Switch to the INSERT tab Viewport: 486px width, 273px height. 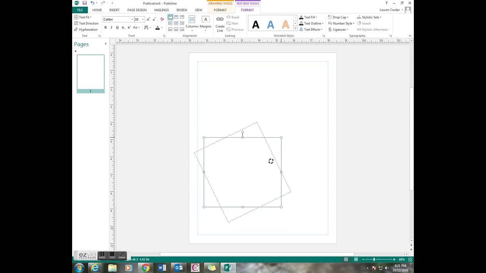(x=114, y=10)
